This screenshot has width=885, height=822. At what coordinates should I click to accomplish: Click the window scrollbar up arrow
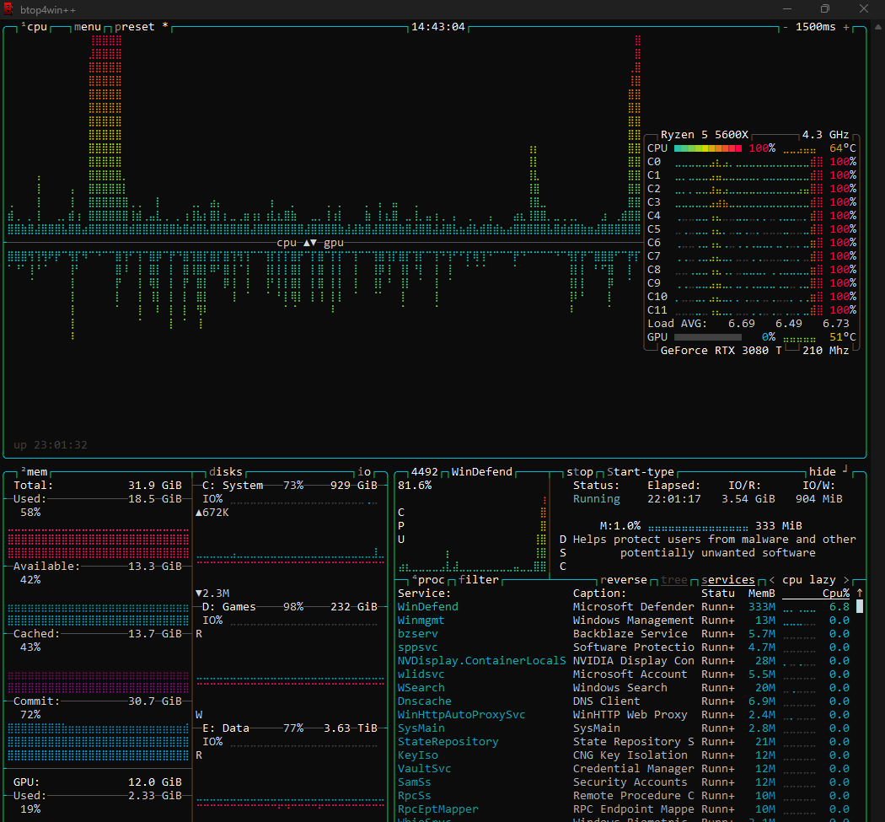[x=878, y=26]
